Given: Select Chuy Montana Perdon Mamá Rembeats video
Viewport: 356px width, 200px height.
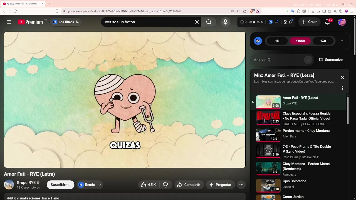Looking at the screenshot, I should (299, 168).
